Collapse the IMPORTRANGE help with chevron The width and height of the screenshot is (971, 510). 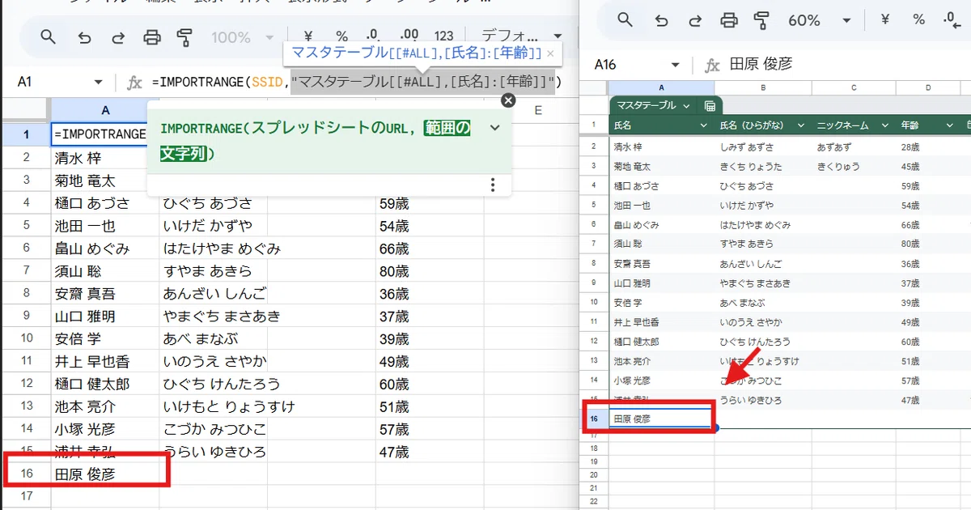coord(495,128)
